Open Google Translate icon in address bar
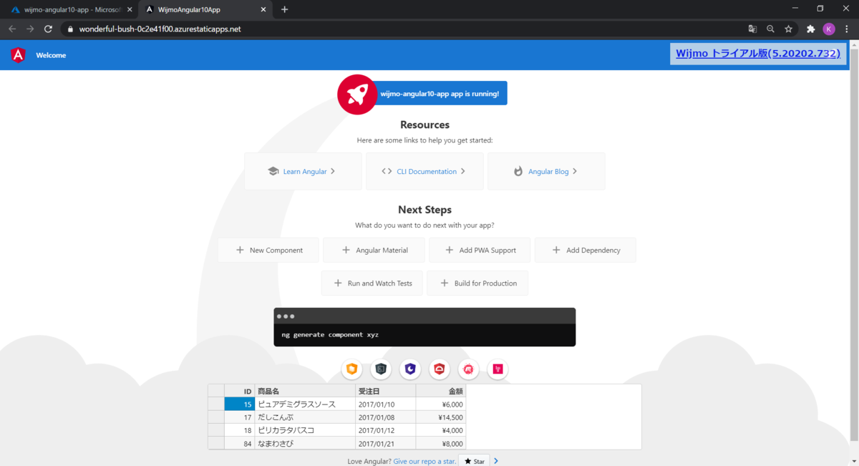This screenshot has height=466, width=859. pyautogui.click(x=752, y=29)
